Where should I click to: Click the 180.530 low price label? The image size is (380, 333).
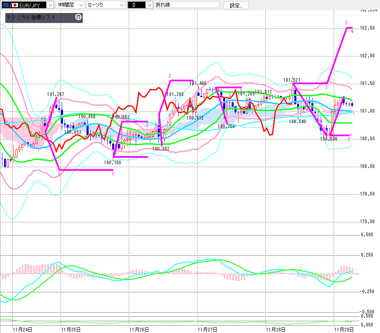click(328, 139)
